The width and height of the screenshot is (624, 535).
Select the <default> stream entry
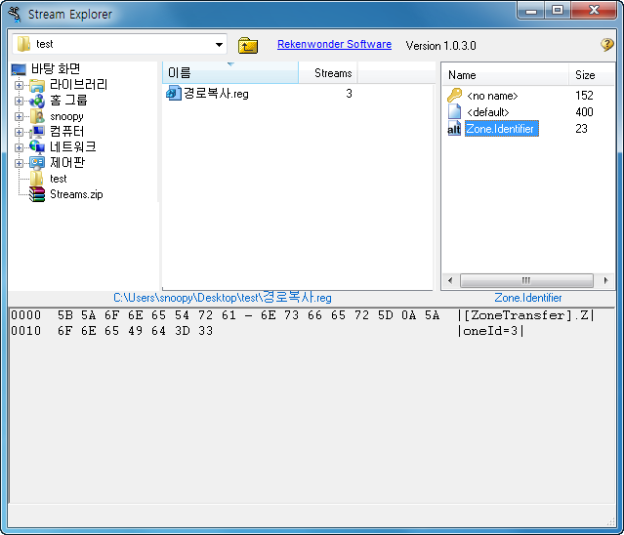coord(488,112)
